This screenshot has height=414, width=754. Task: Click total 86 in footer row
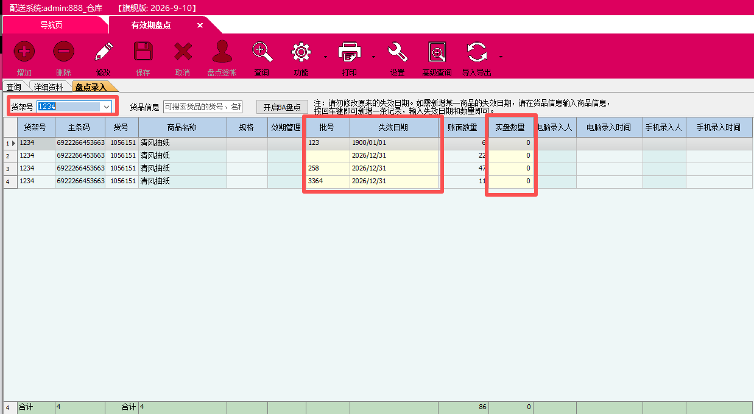click(462, 407)
